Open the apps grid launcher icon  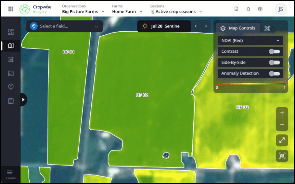tap(11, 9)
